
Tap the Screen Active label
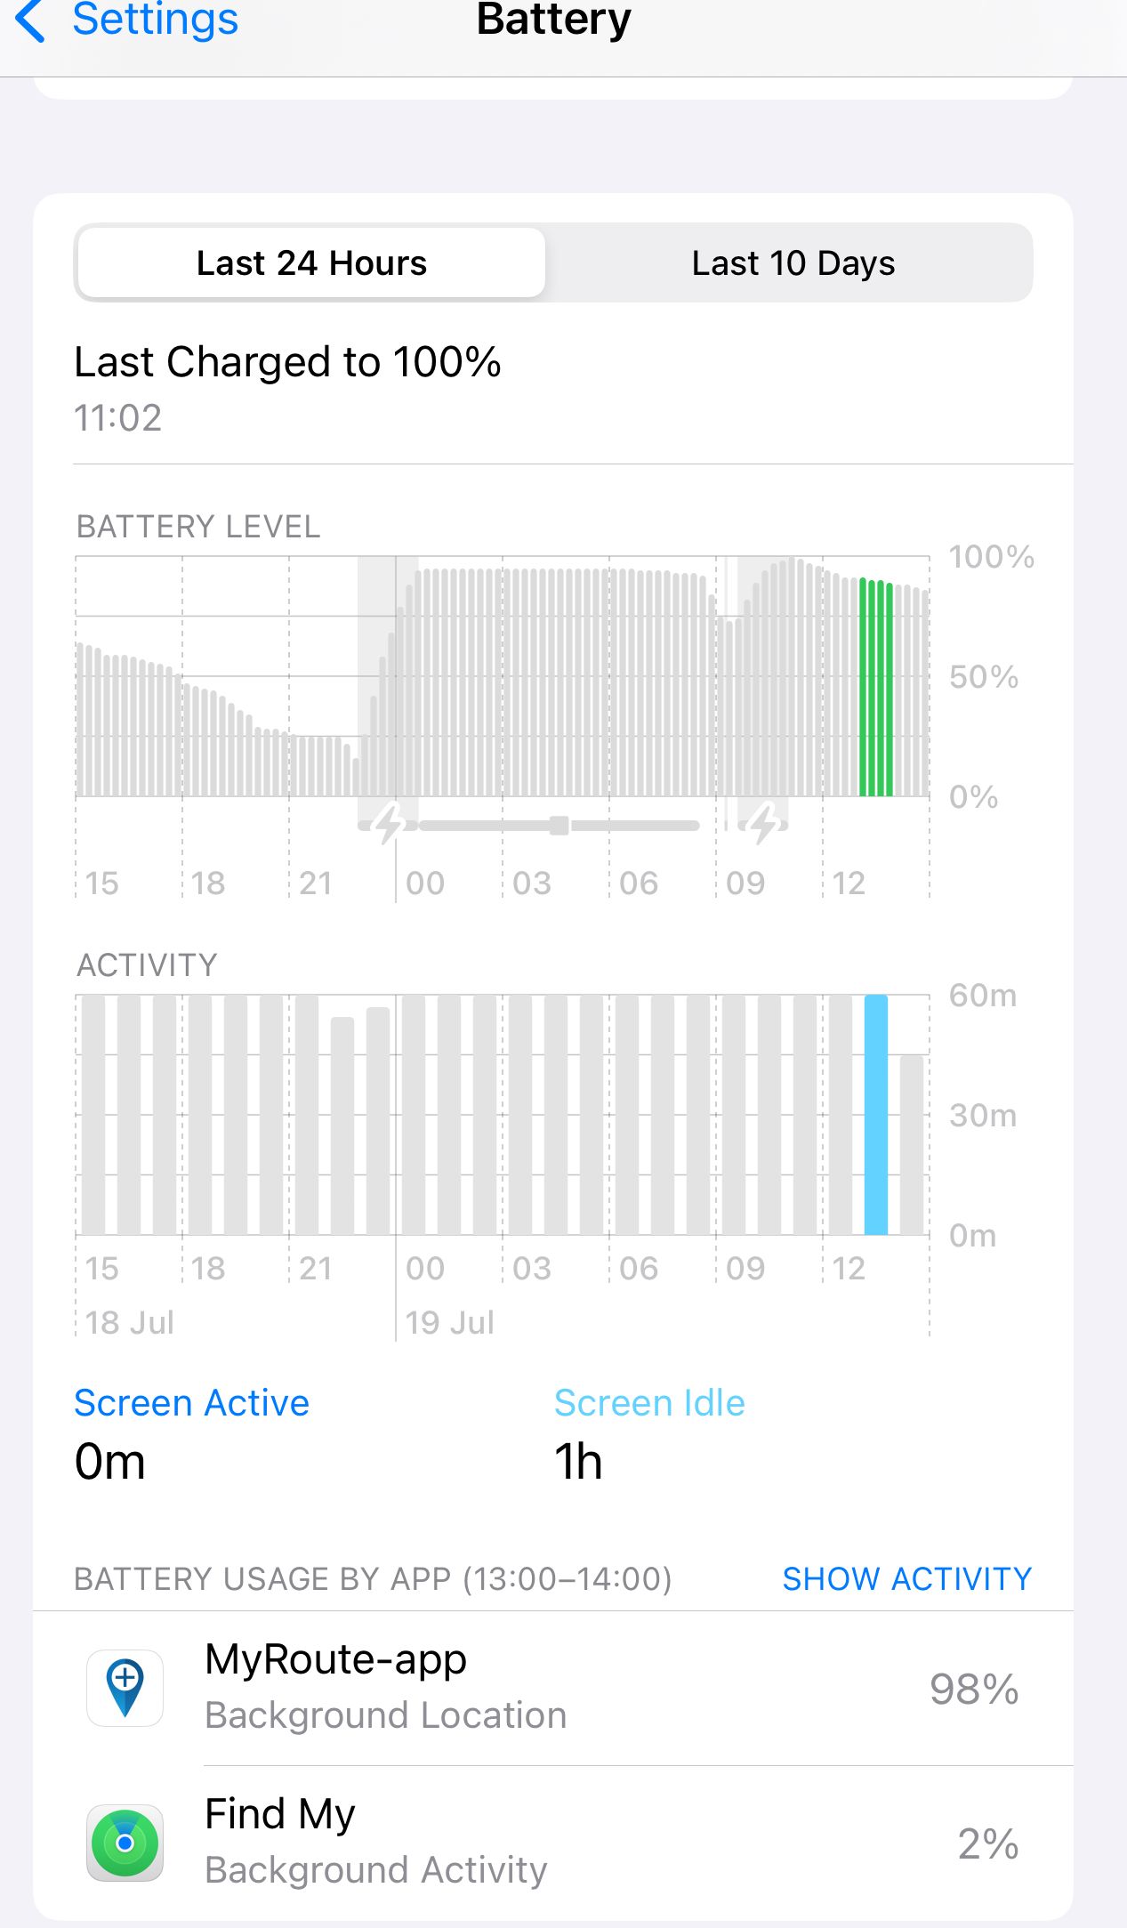[191, 1403]
